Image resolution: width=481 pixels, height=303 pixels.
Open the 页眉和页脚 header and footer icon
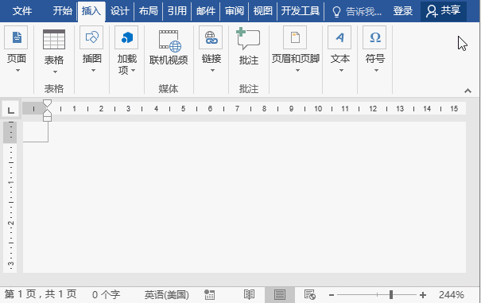[295, 37]
